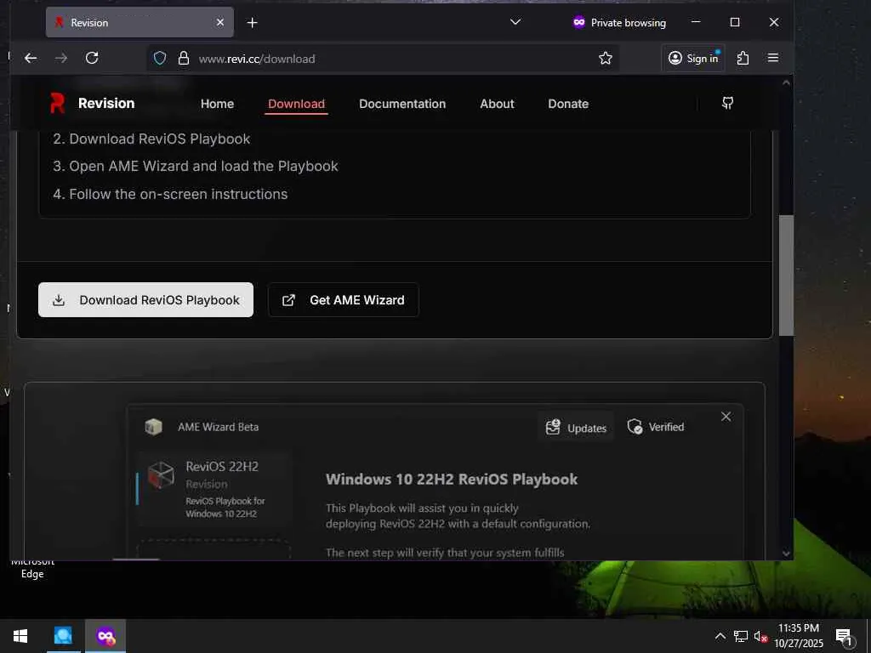Open the Windows Start menu
This screenshot has height=653, width=871.
coord(20,636)
